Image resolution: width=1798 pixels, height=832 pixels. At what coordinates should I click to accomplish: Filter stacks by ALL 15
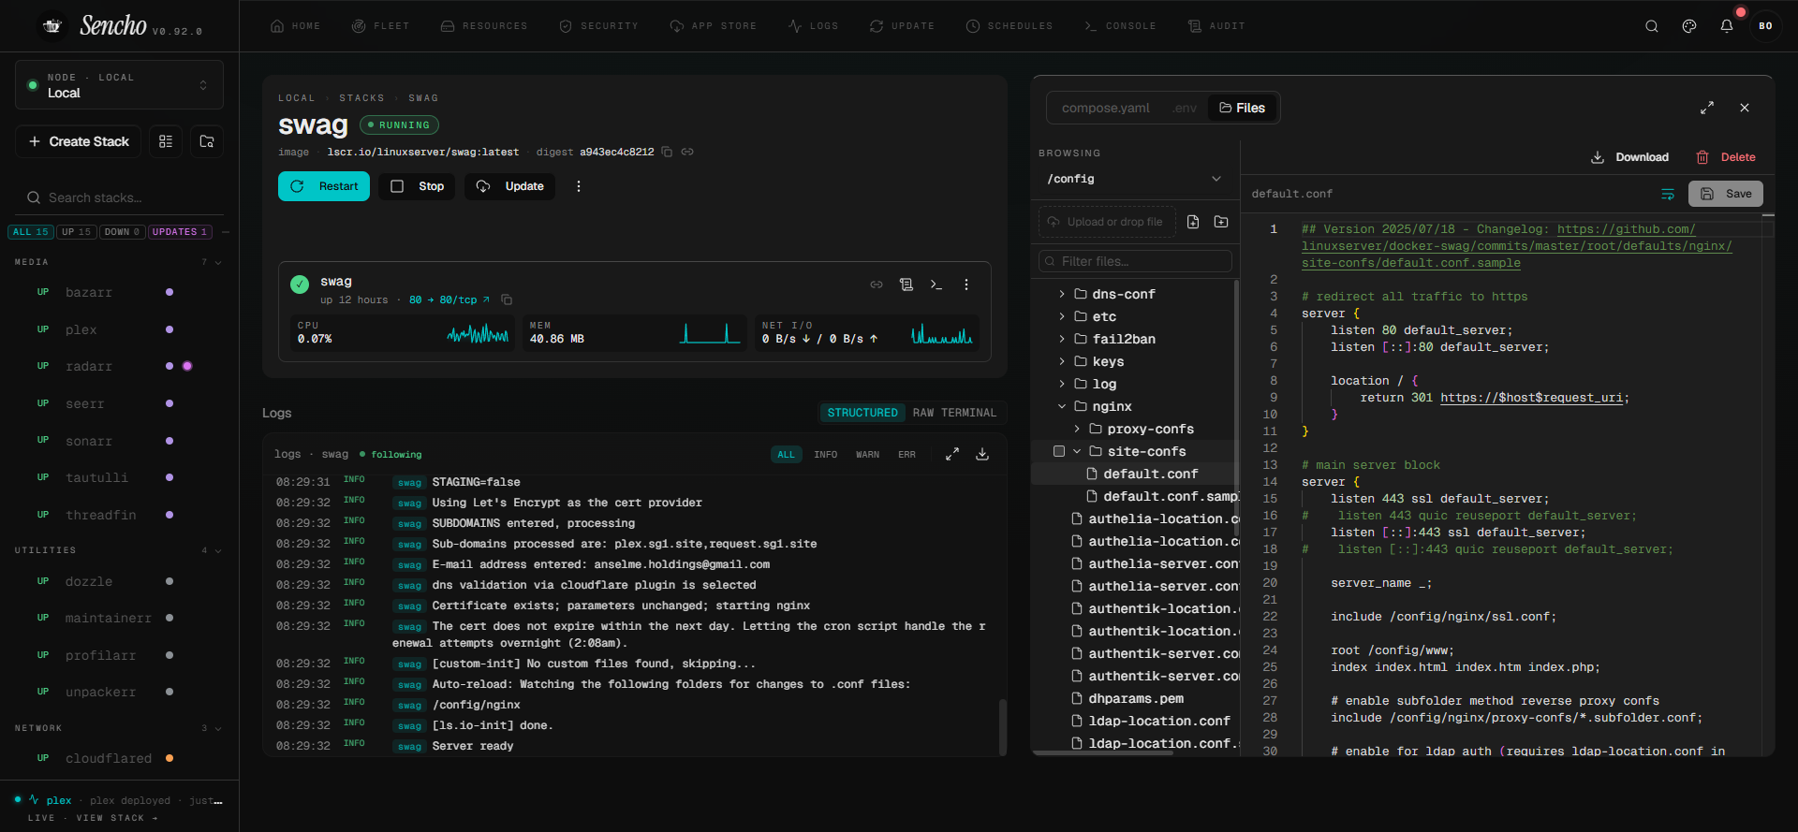(x=30, y=232)
